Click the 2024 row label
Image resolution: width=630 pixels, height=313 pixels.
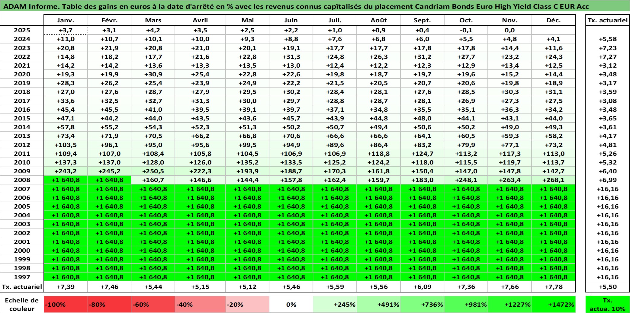click(22, 39)
